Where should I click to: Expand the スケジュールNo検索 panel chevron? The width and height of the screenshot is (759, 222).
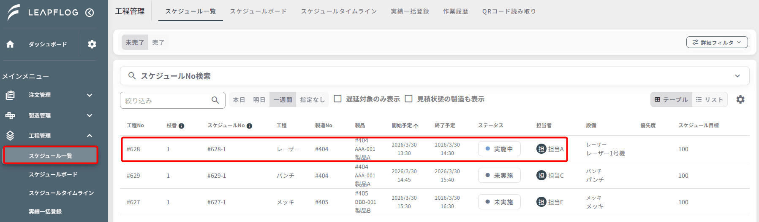pos(737,76)
